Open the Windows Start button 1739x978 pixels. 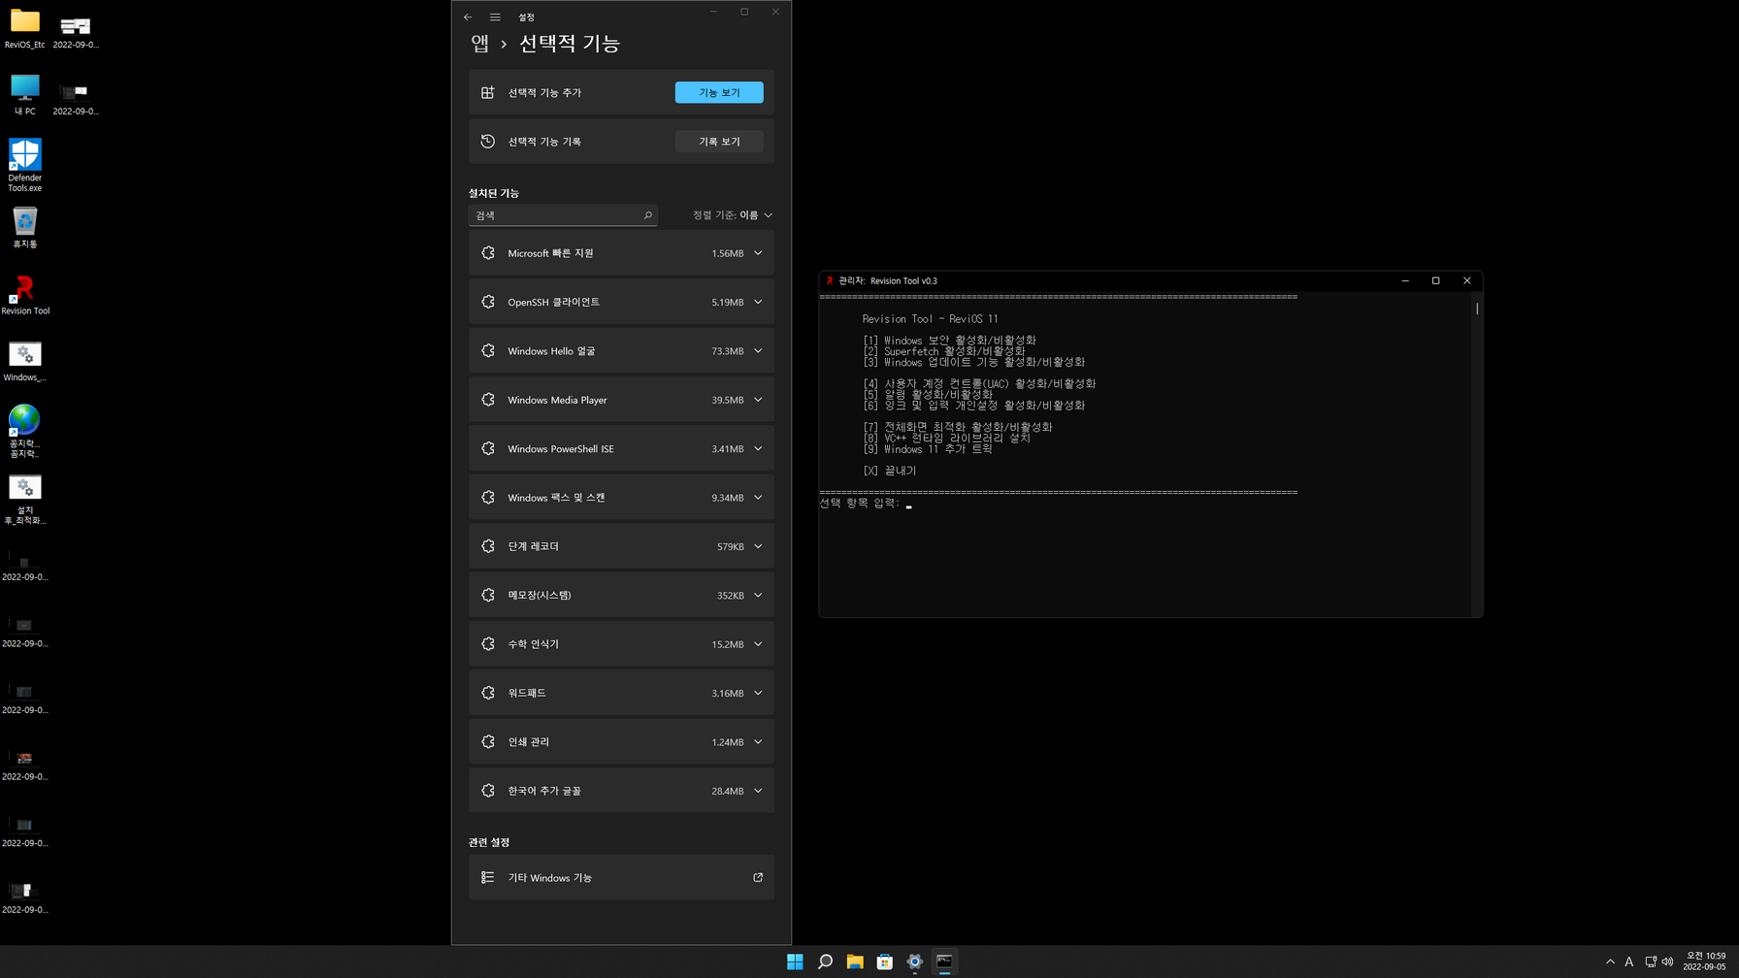coord(795,962)
